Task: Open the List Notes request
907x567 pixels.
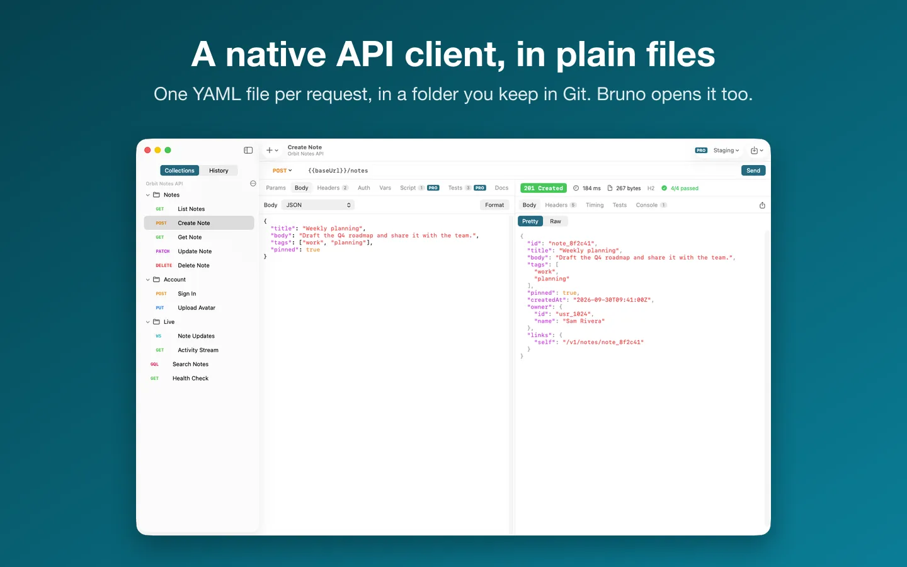Action: click(x=199, y=209)
